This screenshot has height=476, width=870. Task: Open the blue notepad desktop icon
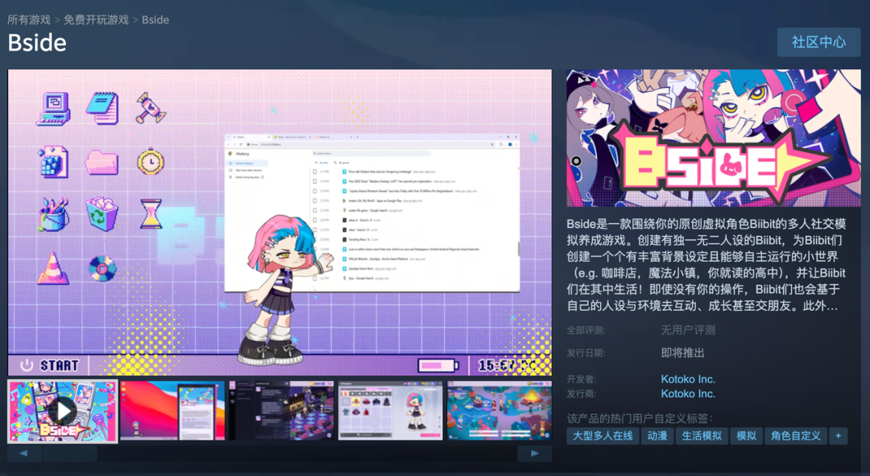coord(102,108)
